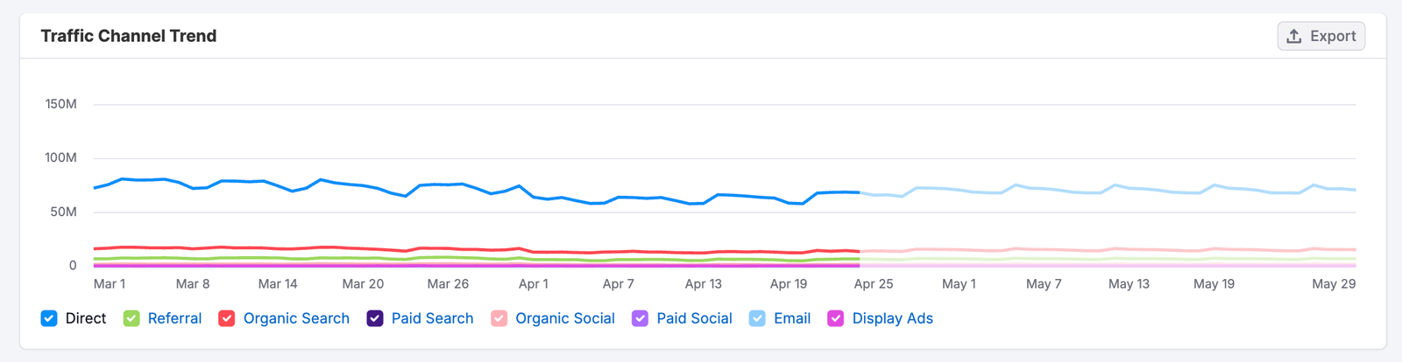Click the upload arrow icon in Export
Screen dimensions: 1402x362
coord(1293,36)
